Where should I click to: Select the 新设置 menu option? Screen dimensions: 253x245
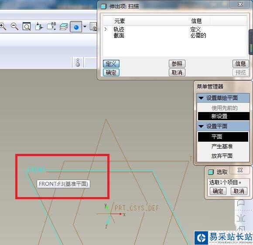[223, 116]
